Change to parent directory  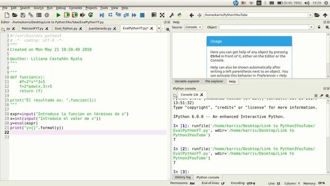[325, 15]
